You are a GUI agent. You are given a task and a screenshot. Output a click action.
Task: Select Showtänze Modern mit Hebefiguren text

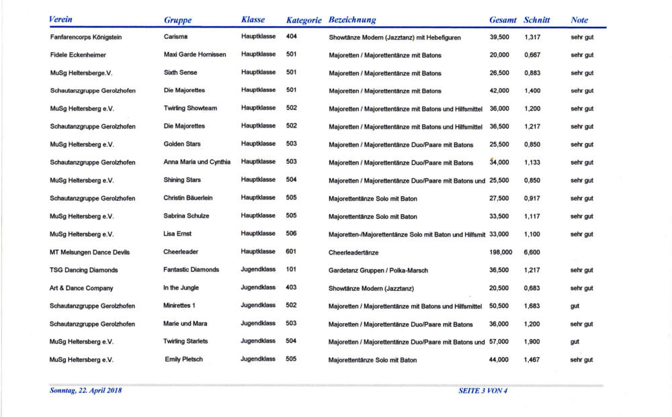[394, 38]
